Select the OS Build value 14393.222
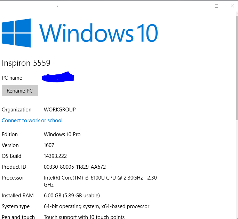The width and height of the screenshot is (238, 219). coord(55,156)
